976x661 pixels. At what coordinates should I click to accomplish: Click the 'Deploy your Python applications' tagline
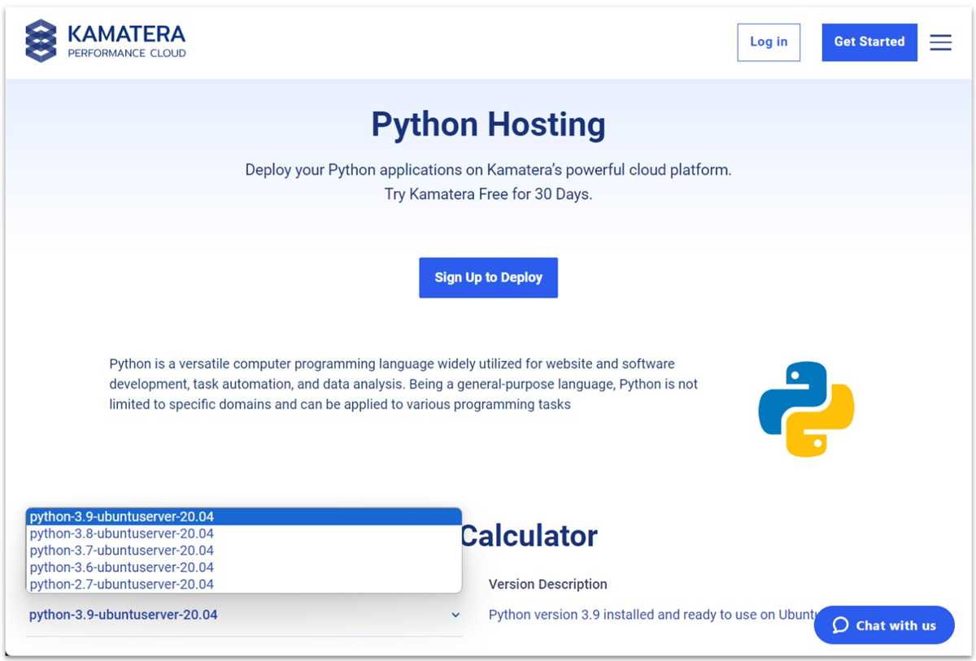pyautogui.click(x=488, y=171)
